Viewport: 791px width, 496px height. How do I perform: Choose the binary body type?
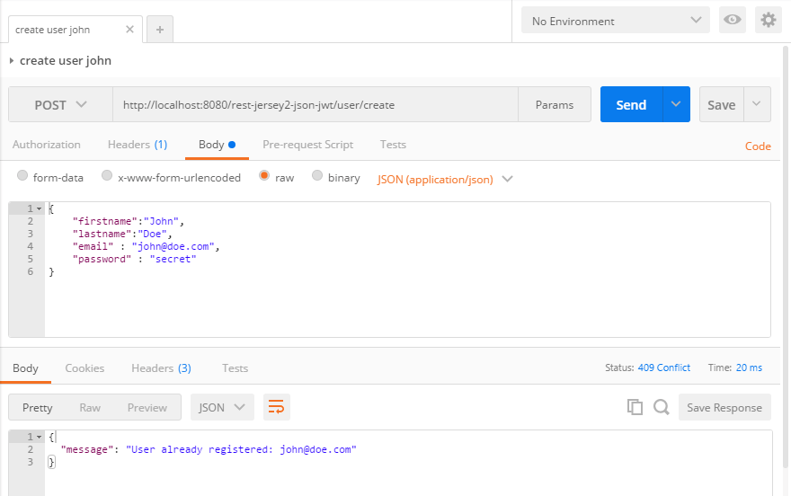[317, 177]
